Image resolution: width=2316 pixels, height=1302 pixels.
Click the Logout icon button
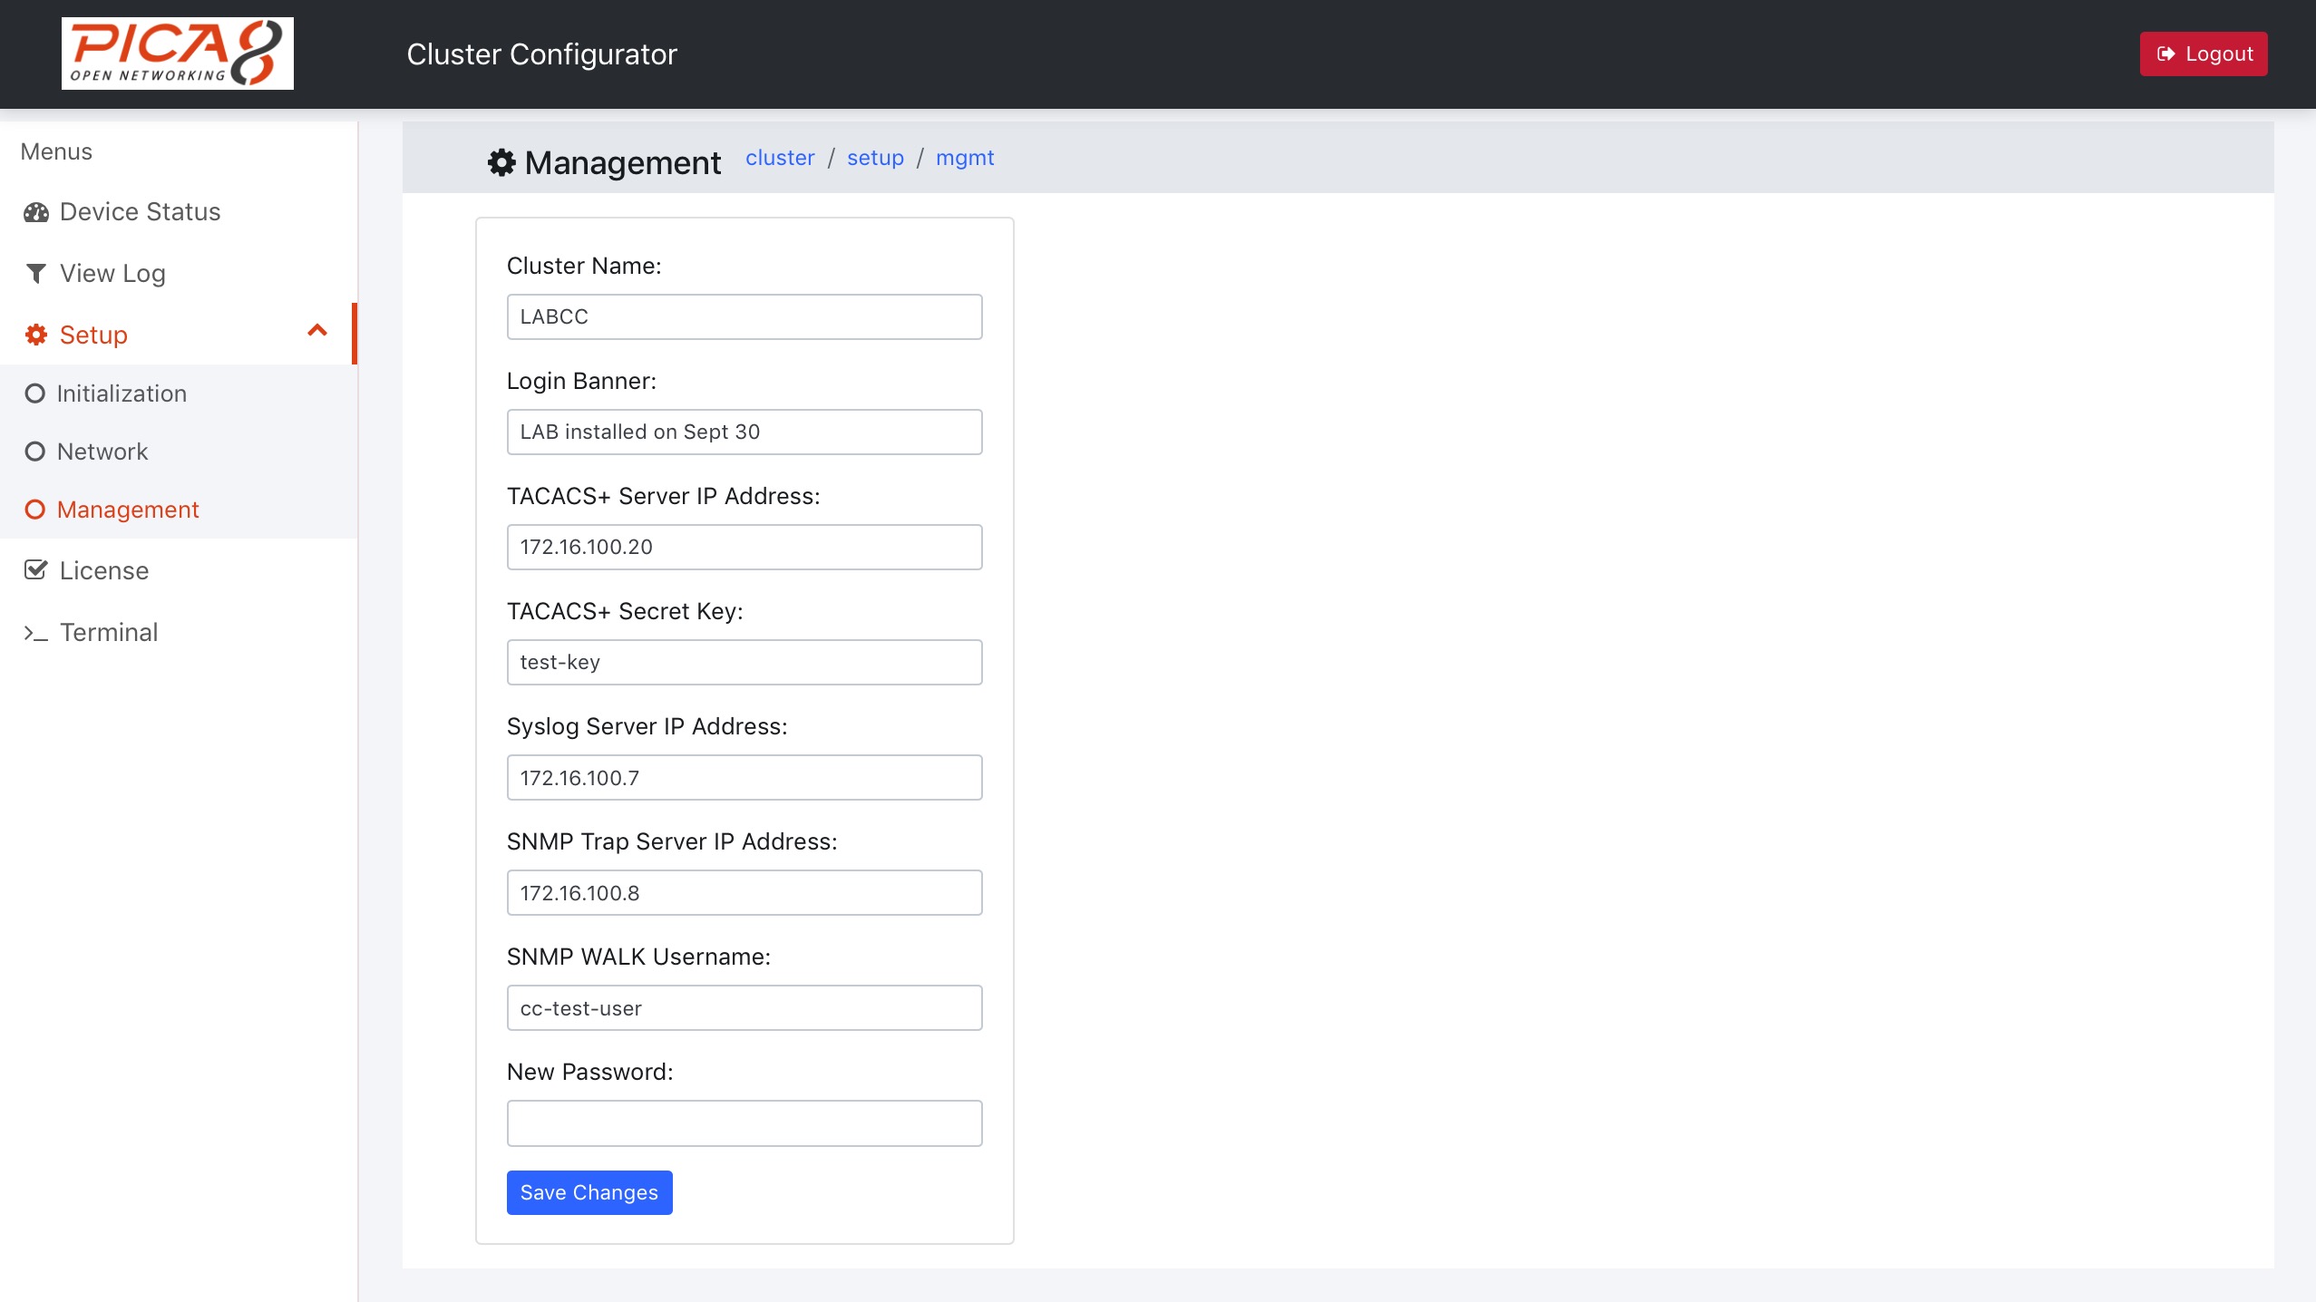2166,54
